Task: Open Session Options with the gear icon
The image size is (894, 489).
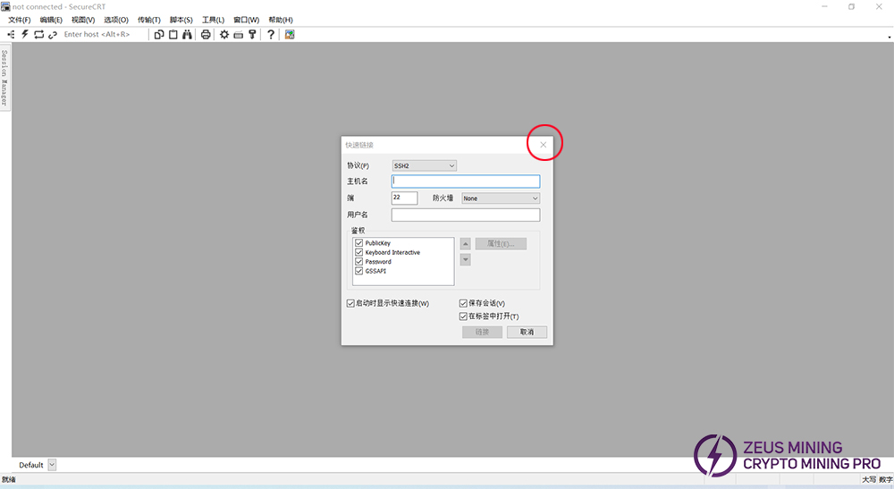Action: tap(224, 34)
